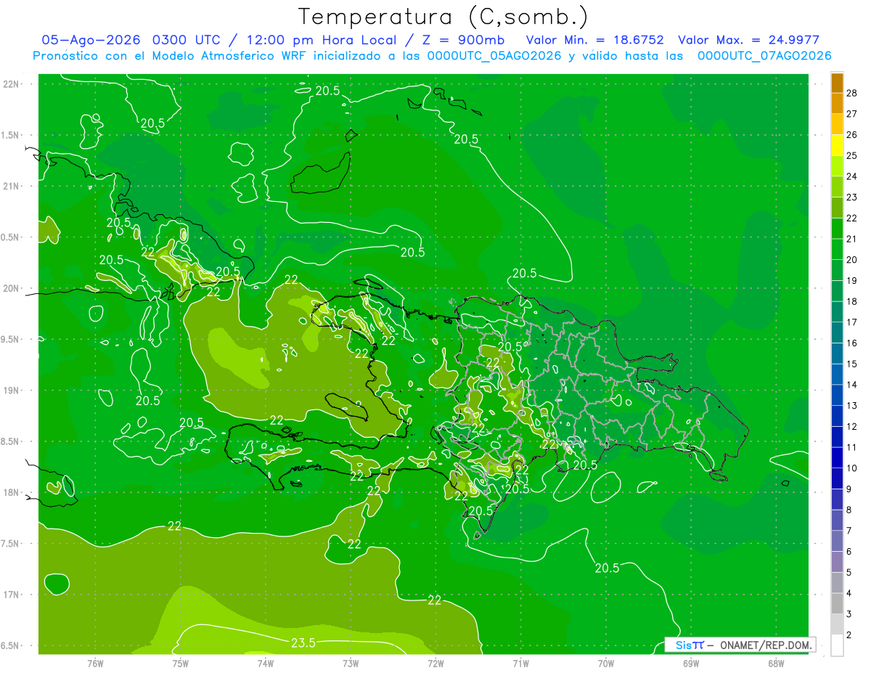Click the color scale label "15"
The width and height of the screenshot is (871, 673).
point(852,364)
